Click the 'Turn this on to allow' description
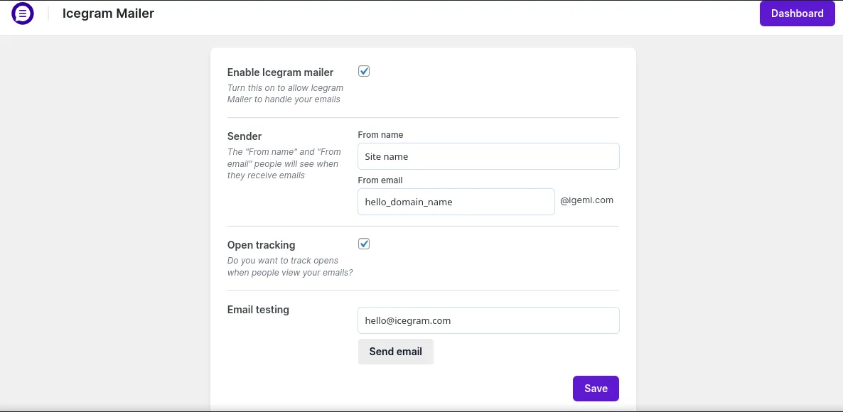843x412 pixels. point(286,94)
